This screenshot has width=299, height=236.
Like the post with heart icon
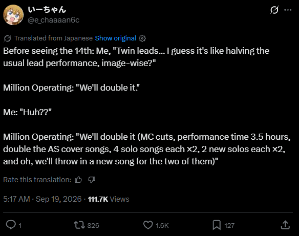[x=148, y=225]
